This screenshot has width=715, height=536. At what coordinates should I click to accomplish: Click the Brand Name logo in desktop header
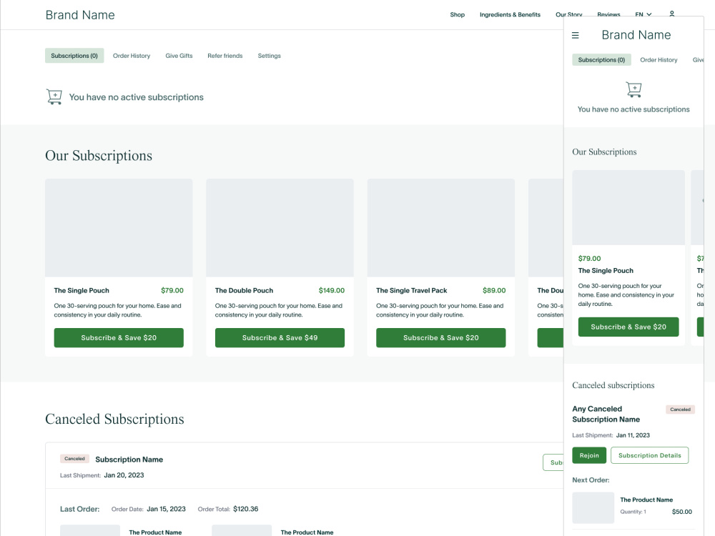pyautogui.click(x=80, y=15)
